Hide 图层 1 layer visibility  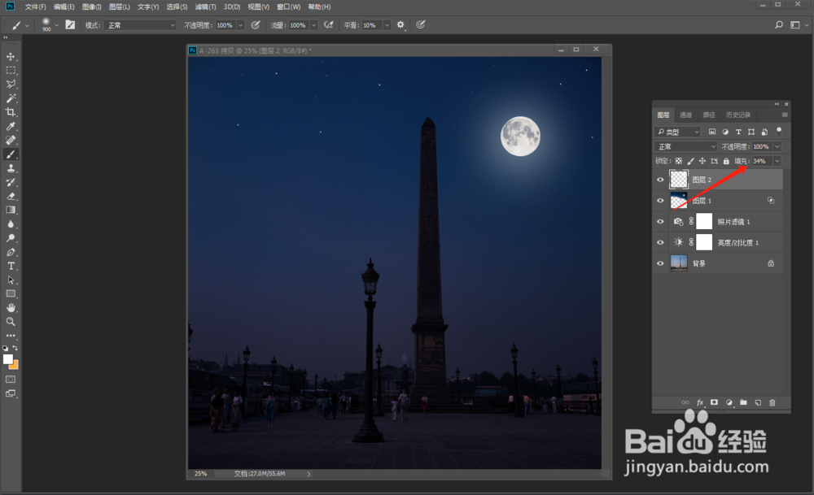[x=660, y=201]
